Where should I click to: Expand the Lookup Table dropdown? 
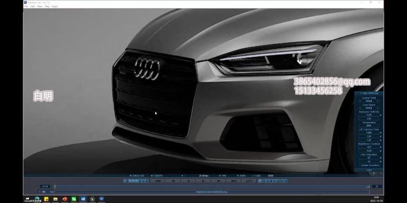[369, 101]
